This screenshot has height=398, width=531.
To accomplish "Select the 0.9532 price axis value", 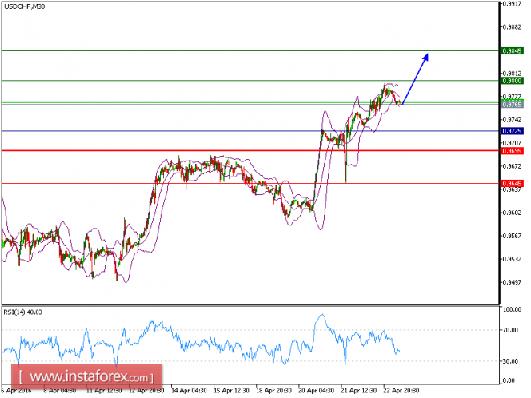I will 512,259.
